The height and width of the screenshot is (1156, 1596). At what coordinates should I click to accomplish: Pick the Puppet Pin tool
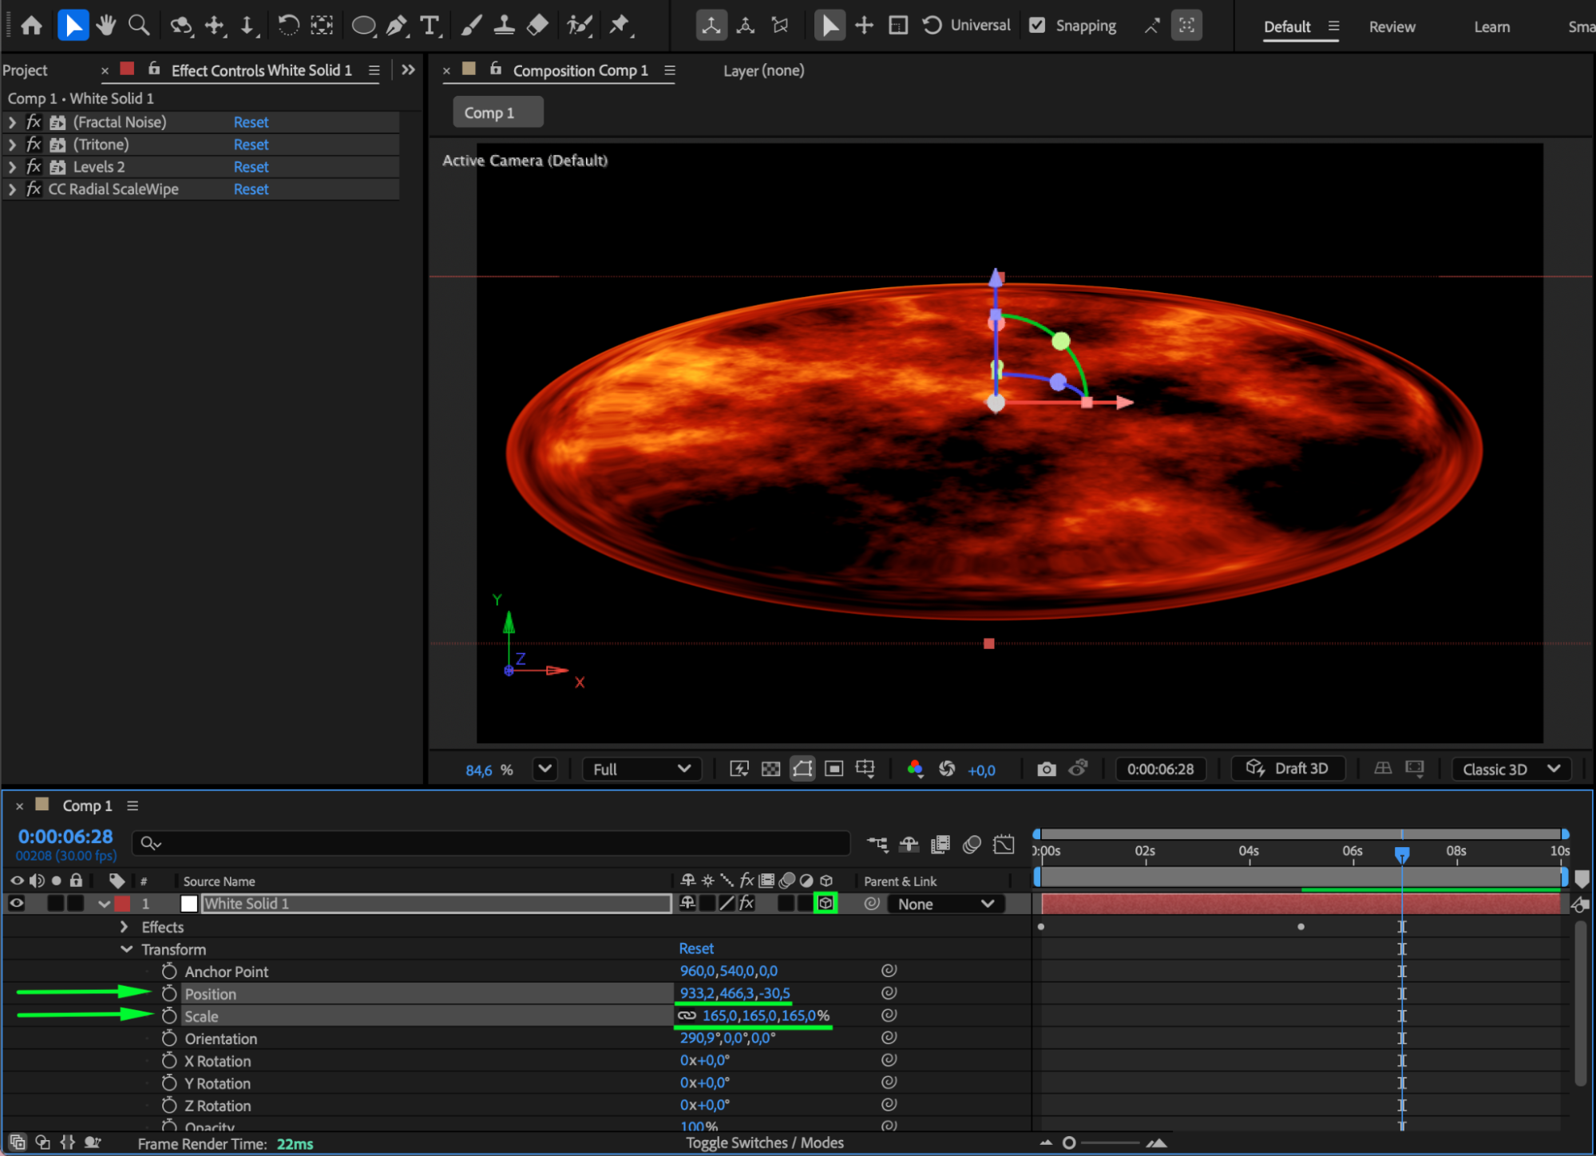pos(620,26)
